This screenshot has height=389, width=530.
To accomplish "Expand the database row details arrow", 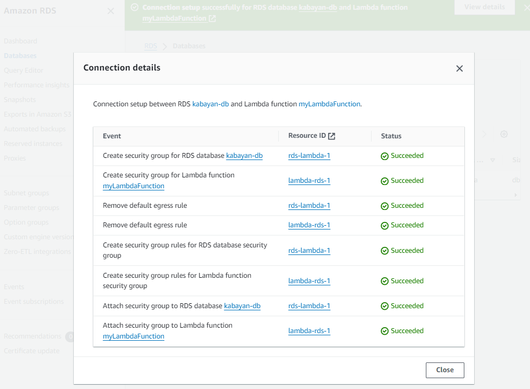I will (515, 195).
